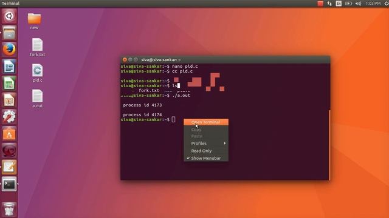Select the Terminal icon in launcher
Viewport: 389px width, 218px height.
[9, 184]
